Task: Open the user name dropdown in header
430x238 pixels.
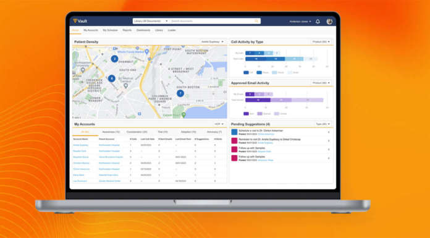Action: [x=300, y=22]
